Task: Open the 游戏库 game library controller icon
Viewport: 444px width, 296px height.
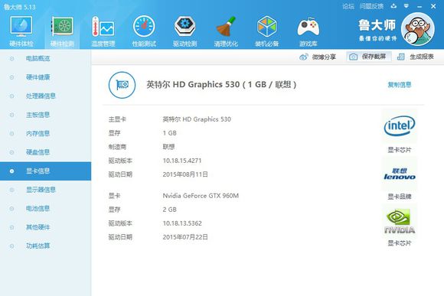Action: click(308, 31)
